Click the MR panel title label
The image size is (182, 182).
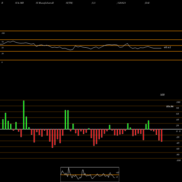[x=162, y=95]
